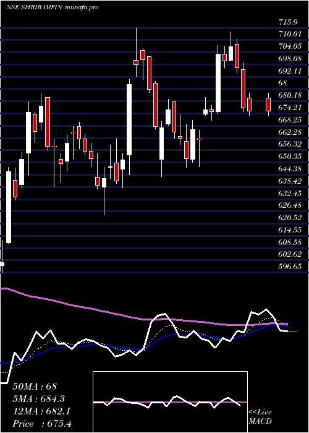Click the NSE SHRIRAMFIN chart title

click(x=53, y=7)
